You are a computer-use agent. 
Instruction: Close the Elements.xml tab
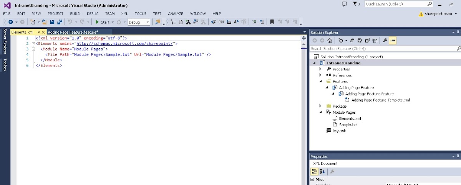[43, 32]
